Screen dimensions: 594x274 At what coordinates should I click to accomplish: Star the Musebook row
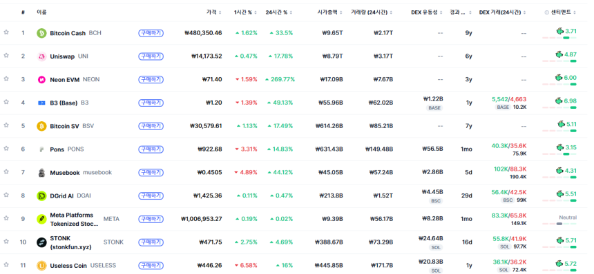(6, 171)
